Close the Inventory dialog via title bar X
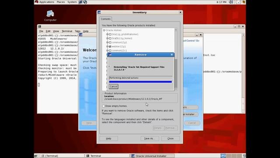 tap(180, 12)
